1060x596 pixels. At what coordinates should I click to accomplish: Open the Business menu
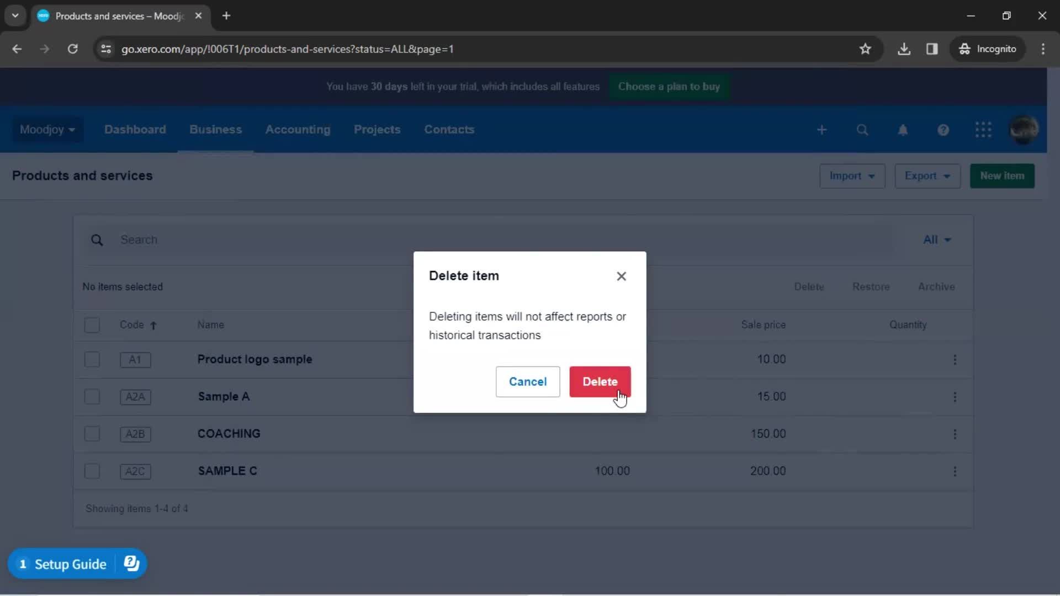[x=215, y=130]
